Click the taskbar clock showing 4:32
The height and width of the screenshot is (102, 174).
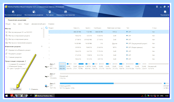click(x=167, y=96)
